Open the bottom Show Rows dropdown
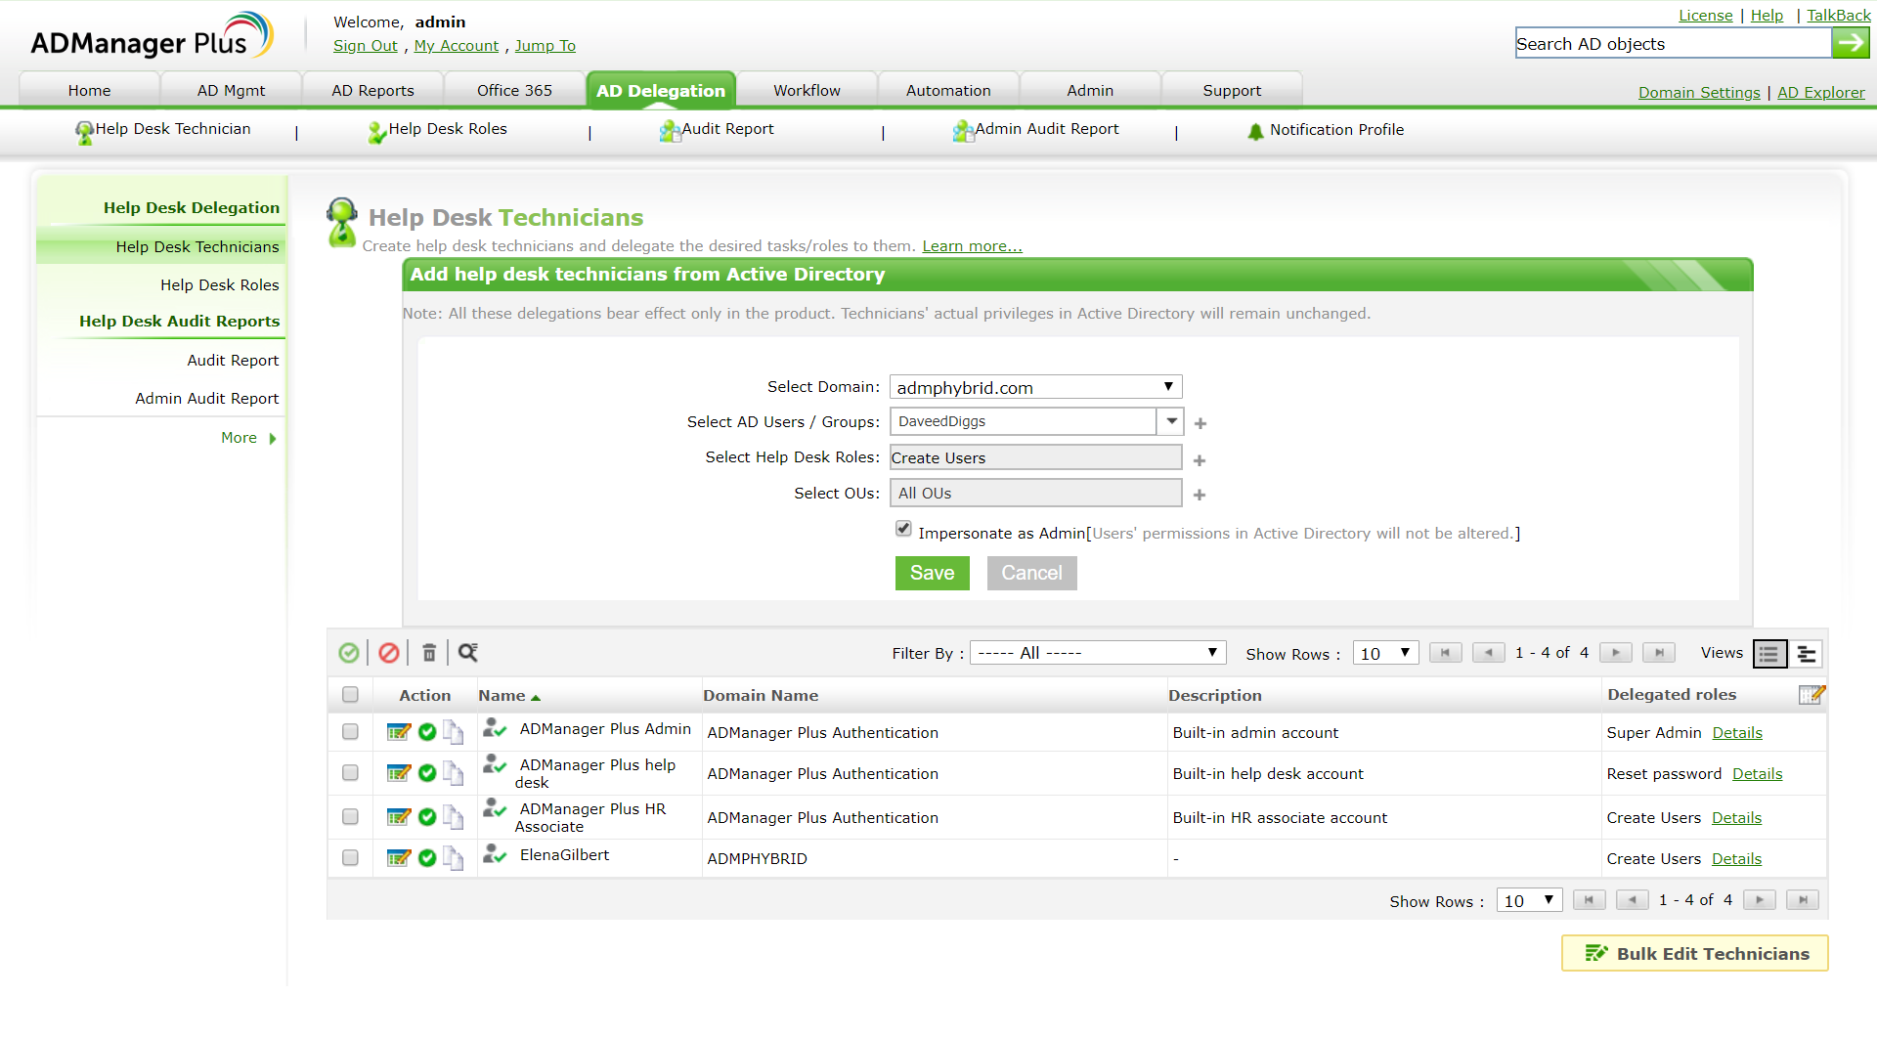This screenshot has height=1039, width=1877. (x=1530, y=900)
